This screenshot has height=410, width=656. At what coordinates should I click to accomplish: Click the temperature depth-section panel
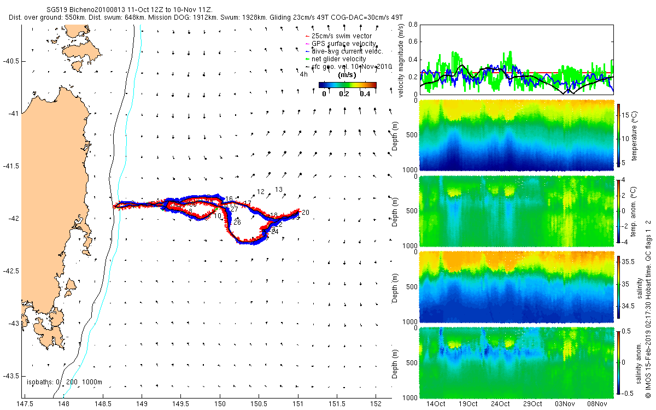click(517, 134)
